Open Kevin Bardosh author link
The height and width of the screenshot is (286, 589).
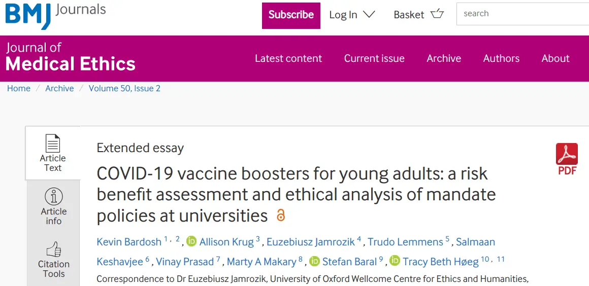[129, 242]
